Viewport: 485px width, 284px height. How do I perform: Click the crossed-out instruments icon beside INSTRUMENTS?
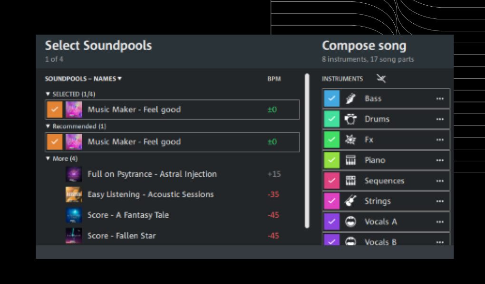tap(381, 78)
